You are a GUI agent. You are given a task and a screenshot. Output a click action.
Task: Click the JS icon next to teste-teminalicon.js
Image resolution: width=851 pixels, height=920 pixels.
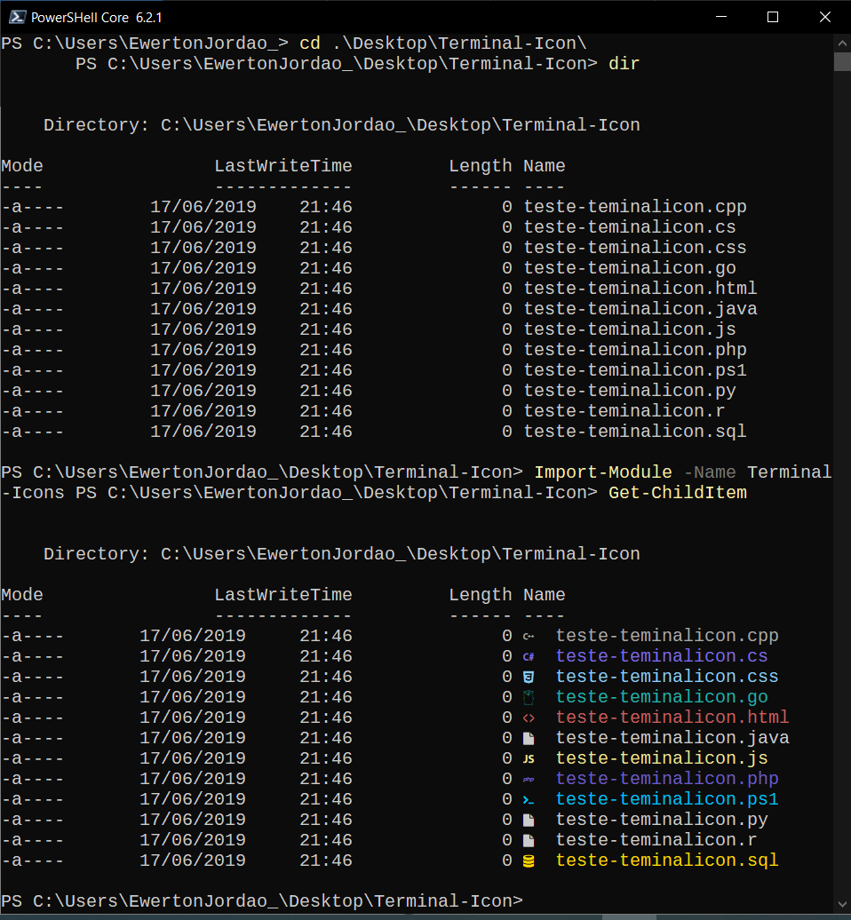pyautogui.click(x=529, y=757)
